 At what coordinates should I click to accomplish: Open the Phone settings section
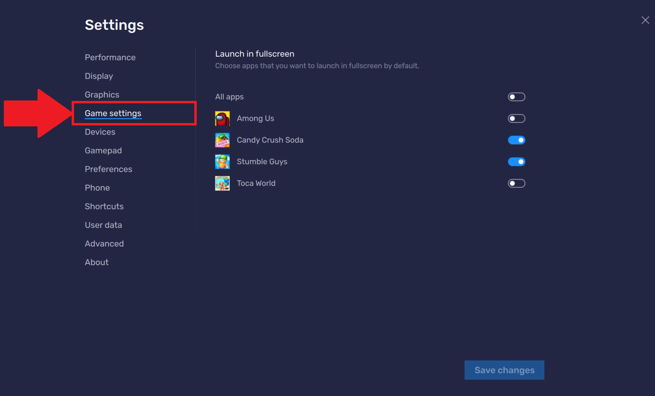click(97, 187)
